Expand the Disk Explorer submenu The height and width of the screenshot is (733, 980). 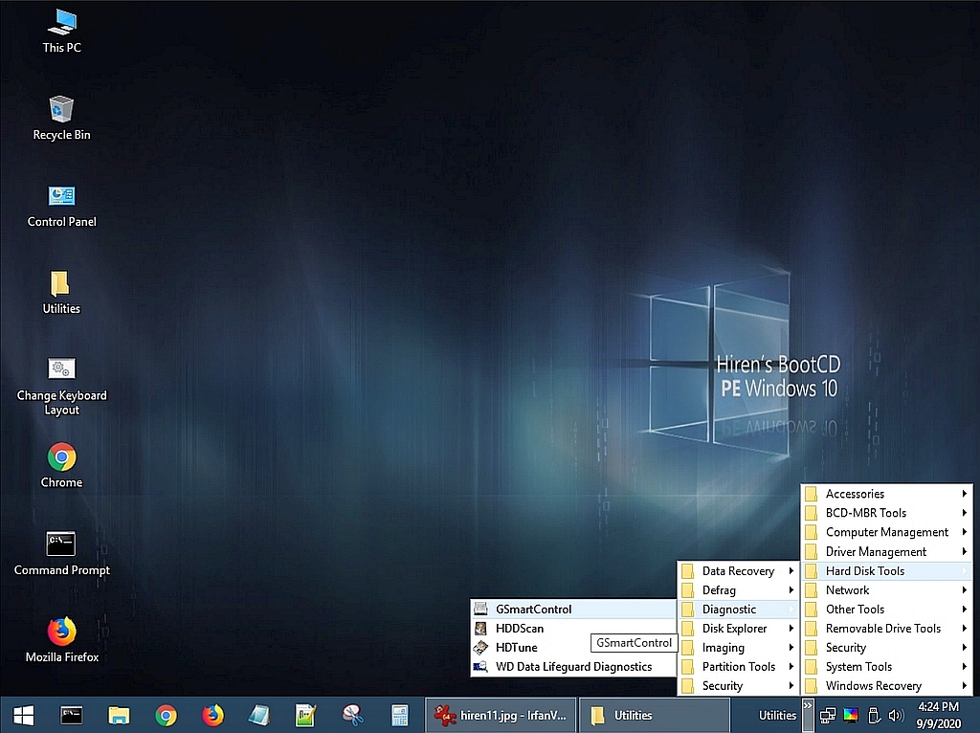[738, 628]
